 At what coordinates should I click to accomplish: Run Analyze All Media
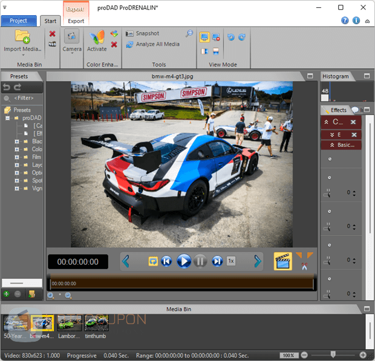tap(153, 44)
